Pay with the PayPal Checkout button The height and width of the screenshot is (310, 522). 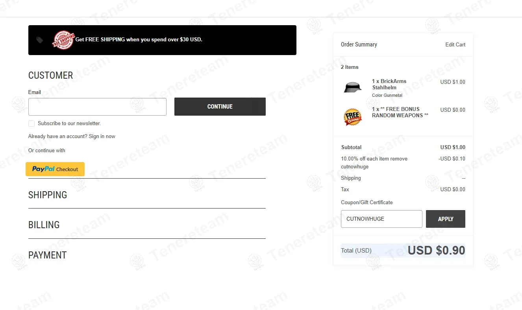pyautogui.click(x=55, y=169)
